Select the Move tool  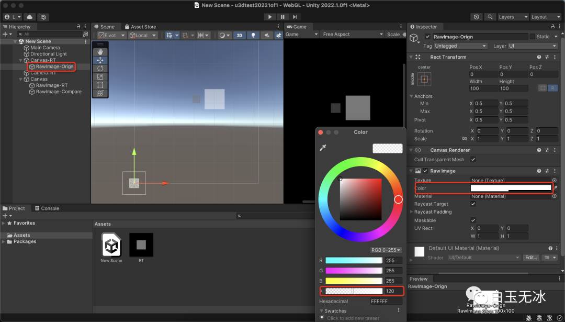point(100,60)
